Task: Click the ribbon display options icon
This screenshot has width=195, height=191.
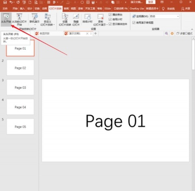Action: (162, 2)
